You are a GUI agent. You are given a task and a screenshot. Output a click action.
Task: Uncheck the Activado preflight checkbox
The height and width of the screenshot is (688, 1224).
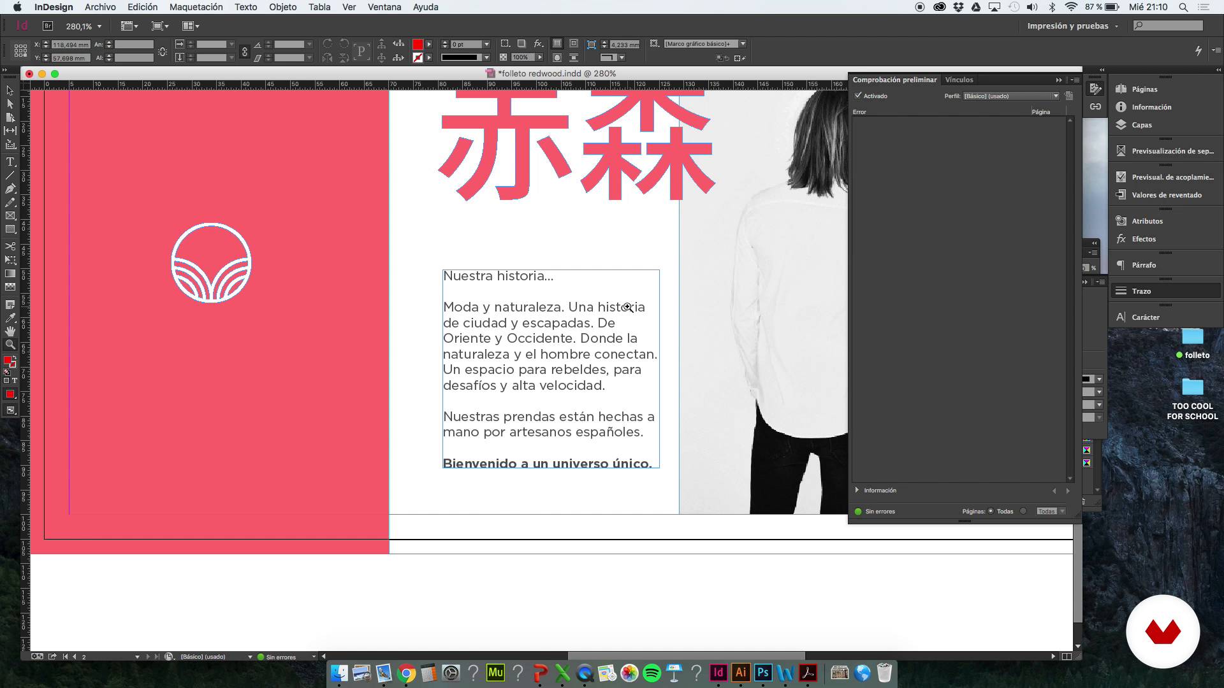858,96
